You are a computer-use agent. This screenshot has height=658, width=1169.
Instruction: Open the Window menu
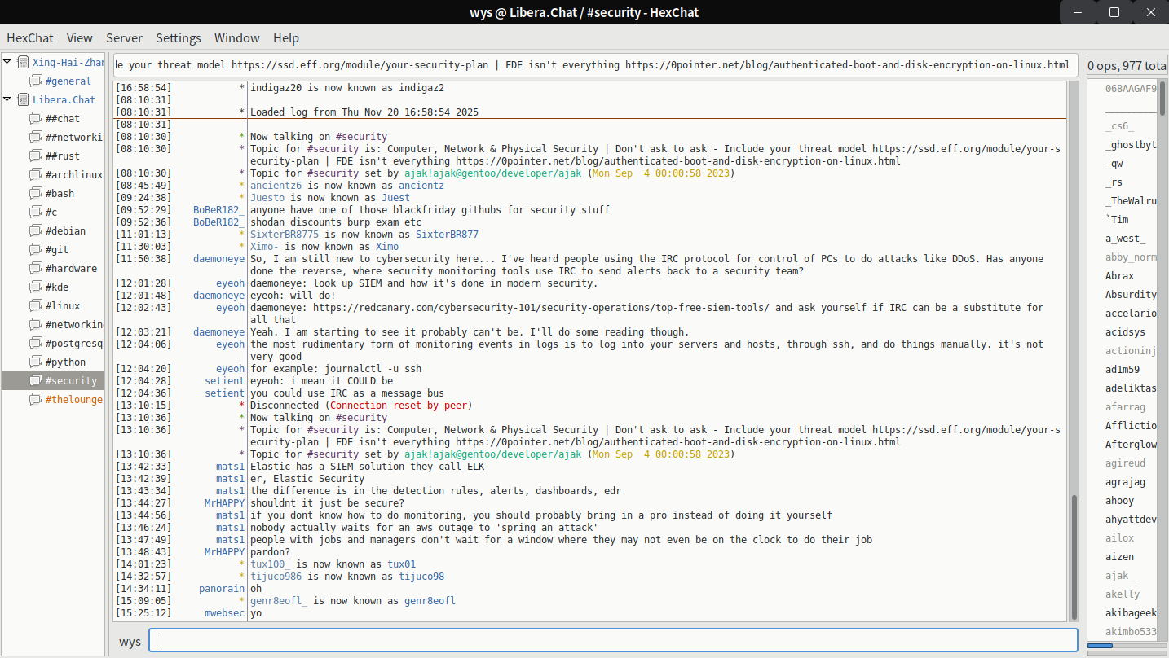click(236, 37)
